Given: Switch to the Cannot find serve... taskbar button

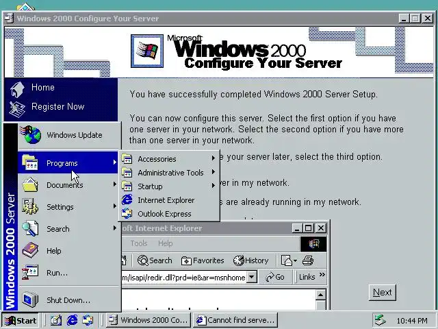Looking at the screenshot, I should [x=235, y=320].
